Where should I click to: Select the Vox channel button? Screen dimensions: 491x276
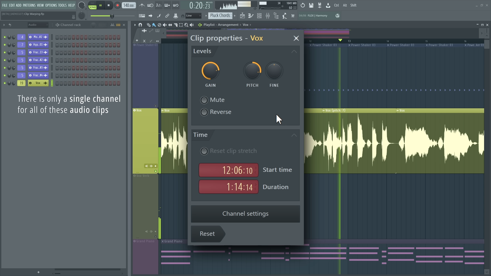(x=38, y=83)
